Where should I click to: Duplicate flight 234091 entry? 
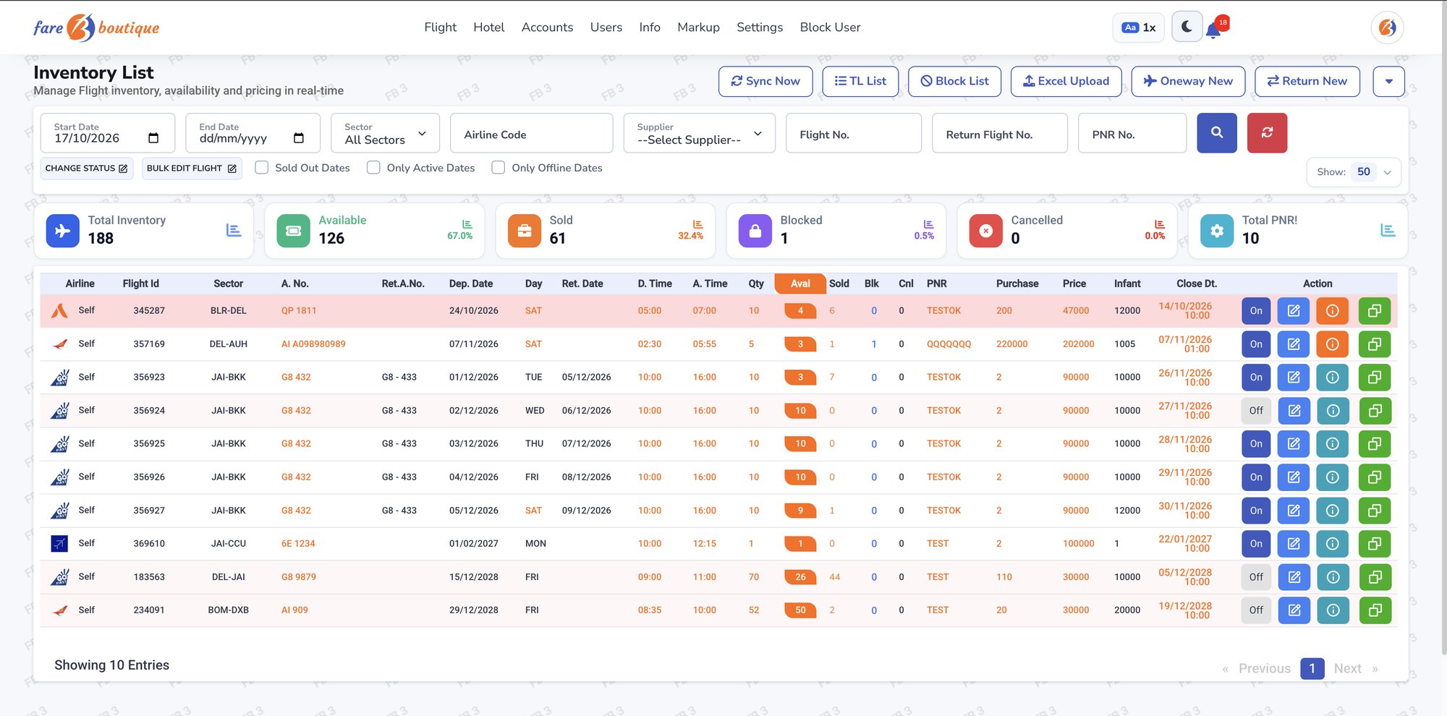(1375, 610)
